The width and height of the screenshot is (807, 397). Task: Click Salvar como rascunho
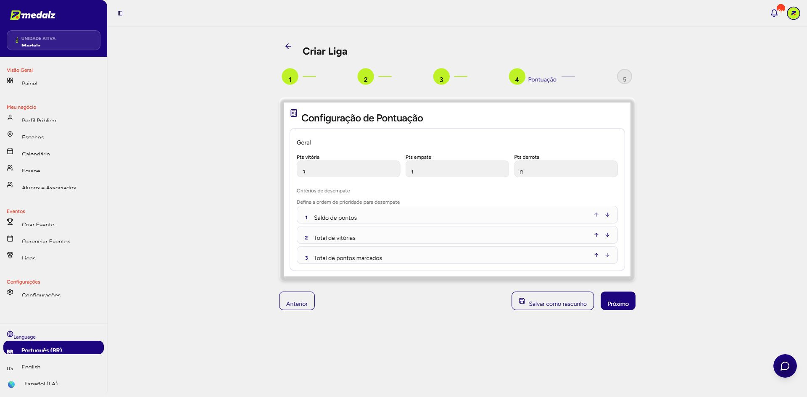pos(553,301)
